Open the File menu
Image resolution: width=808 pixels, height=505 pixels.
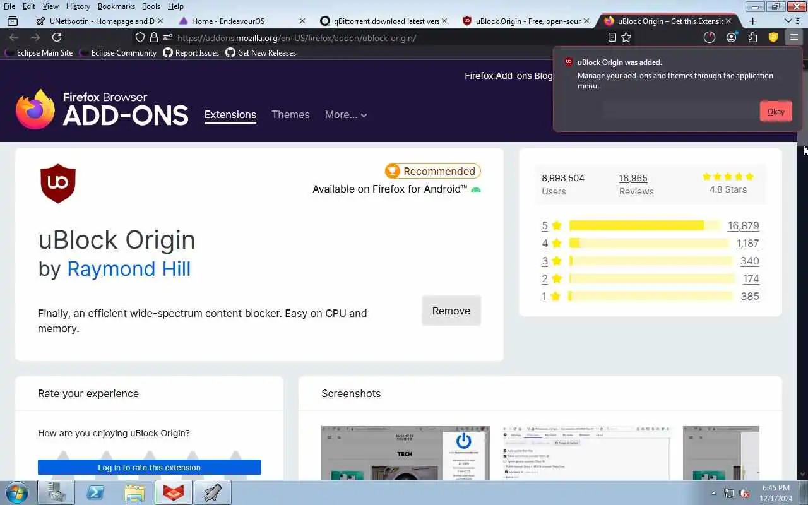(9, 6)
